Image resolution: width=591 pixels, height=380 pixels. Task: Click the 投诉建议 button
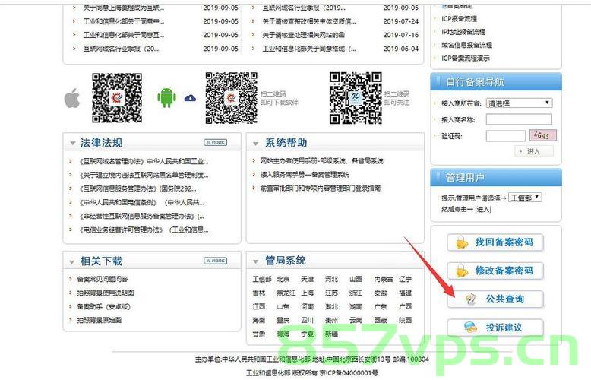[495, 328]
